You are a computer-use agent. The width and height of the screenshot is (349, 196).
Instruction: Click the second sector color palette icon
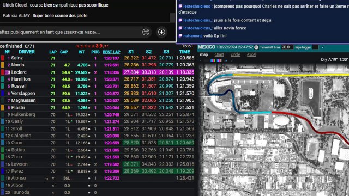(x=219, y=60)
